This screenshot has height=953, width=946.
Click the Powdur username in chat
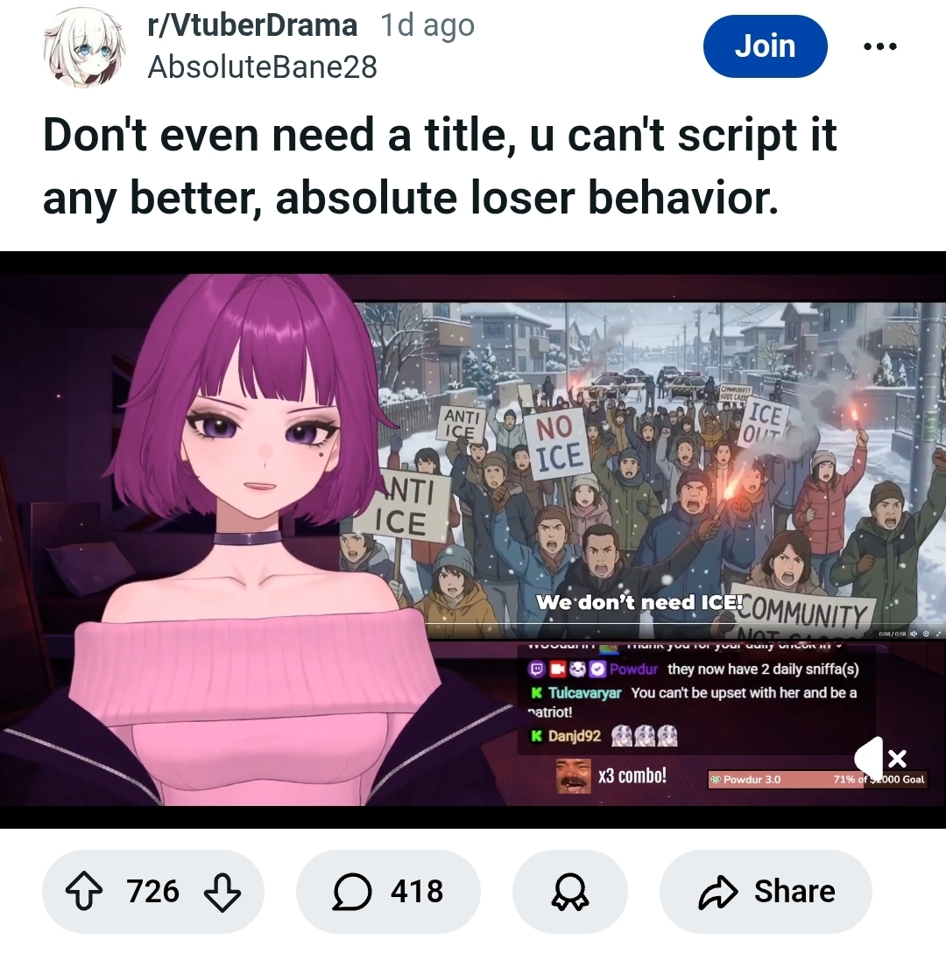click(x=633, y=669)
